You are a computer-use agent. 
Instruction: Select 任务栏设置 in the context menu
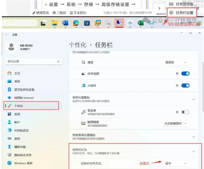[182, 12]
